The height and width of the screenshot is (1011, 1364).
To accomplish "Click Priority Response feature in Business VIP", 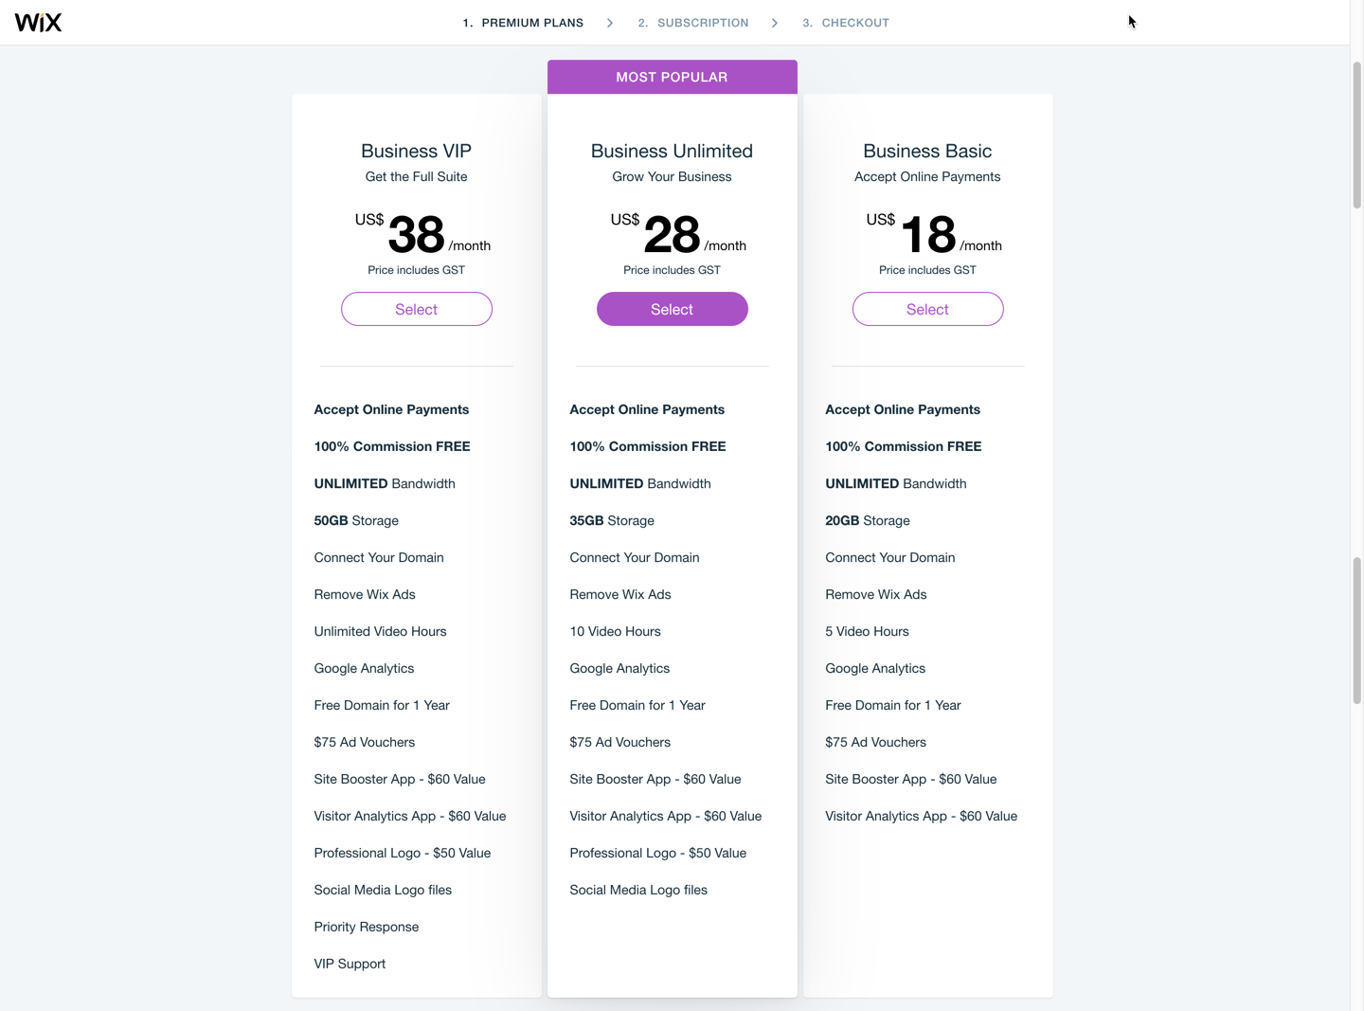I will click(367, 927).
